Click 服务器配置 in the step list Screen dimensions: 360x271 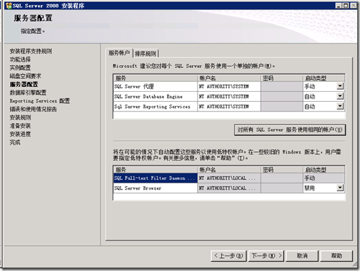click(24, 84)
